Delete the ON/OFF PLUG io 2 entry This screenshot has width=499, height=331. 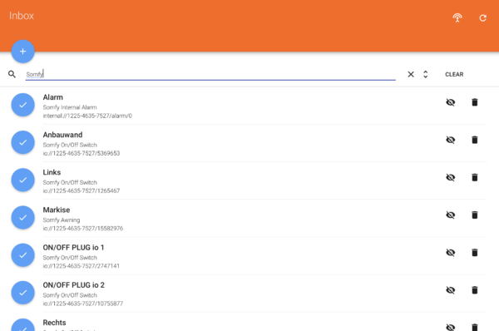click(x=475, y=290)
